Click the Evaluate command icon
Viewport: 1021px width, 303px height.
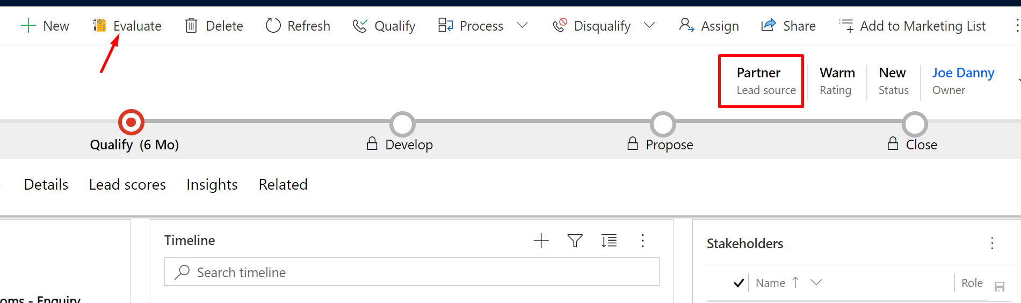99,26
